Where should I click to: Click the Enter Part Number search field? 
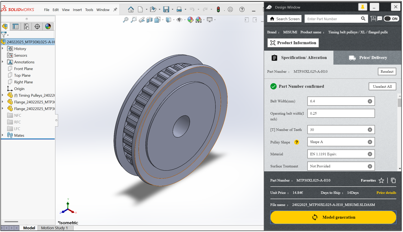click(332, 19)
